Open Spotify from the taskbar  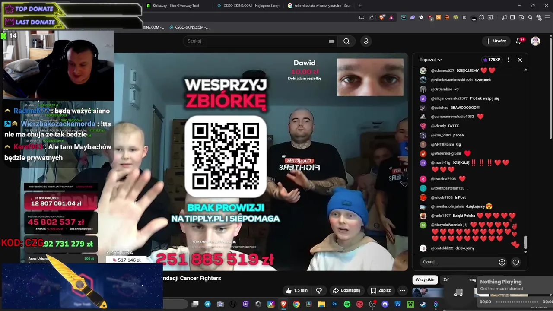tap(347, 304)
